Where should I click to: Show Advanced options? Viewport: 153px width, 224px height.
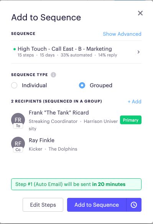(122, 34)
